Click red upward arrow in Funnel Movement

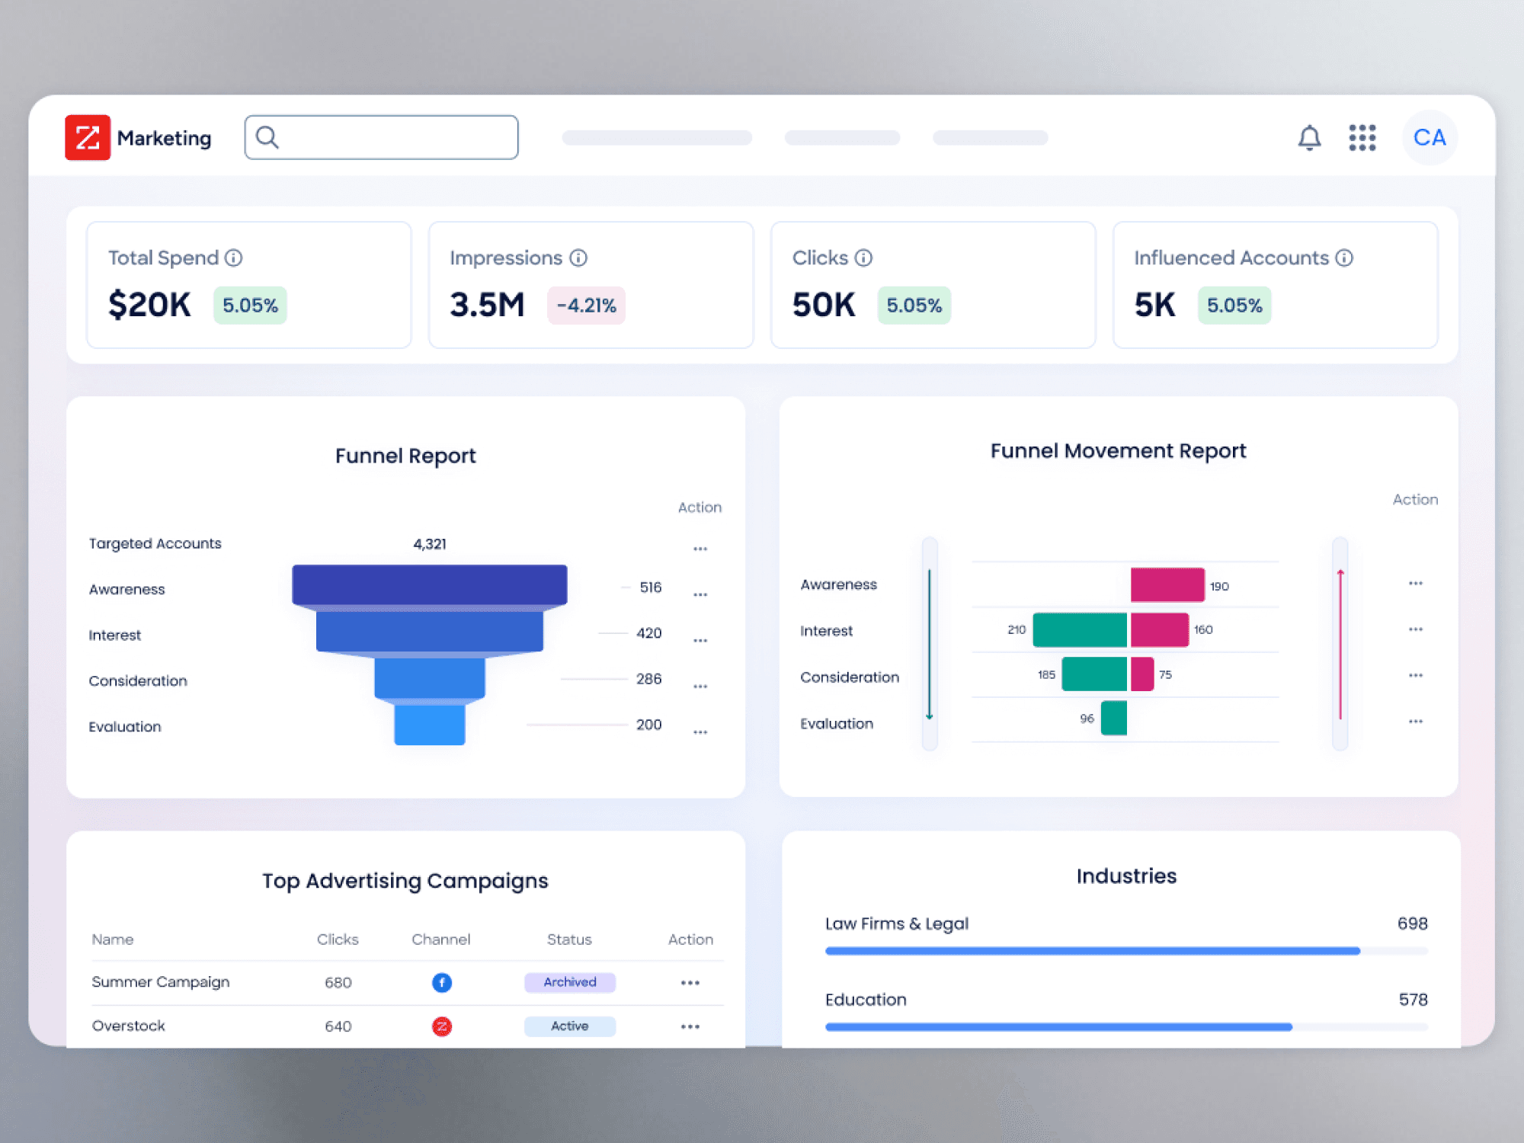(1340, 644)
